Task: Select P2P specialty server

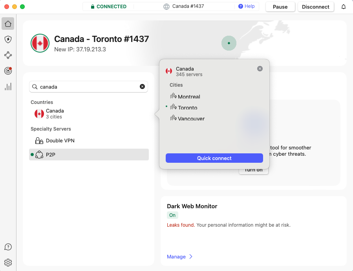Action: pyautogui.click(x=89, y=155)
